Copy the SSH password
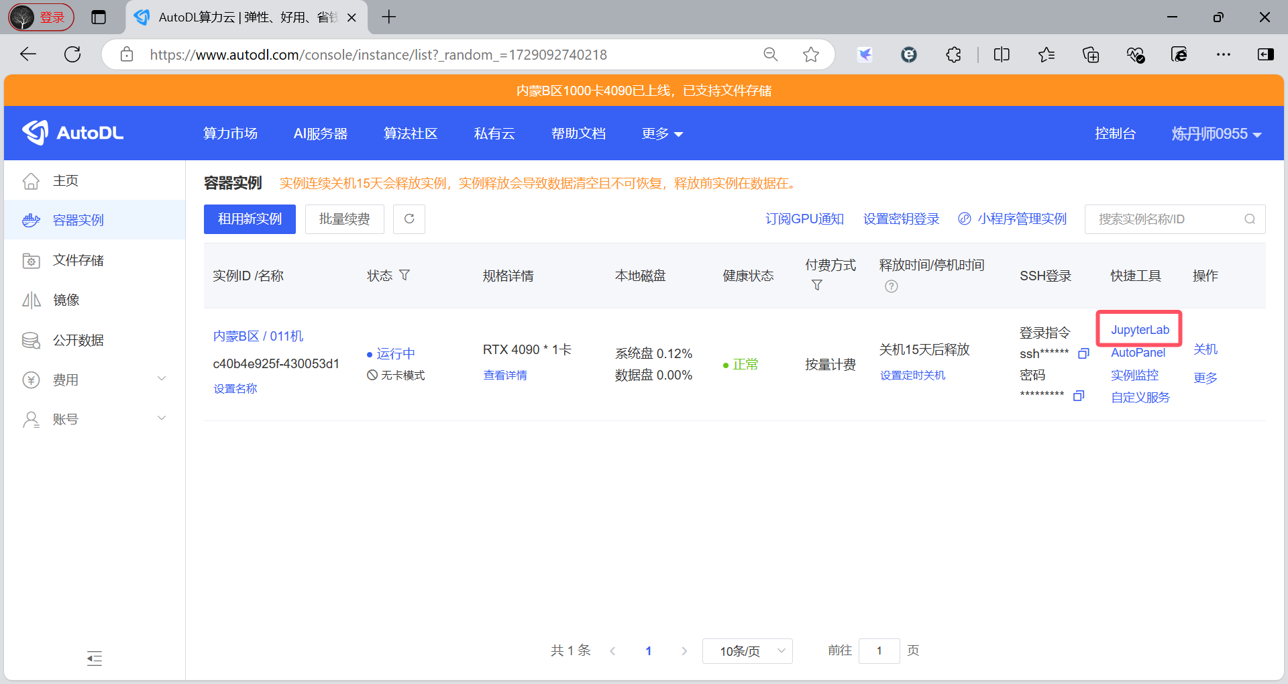 [1079, 396]
